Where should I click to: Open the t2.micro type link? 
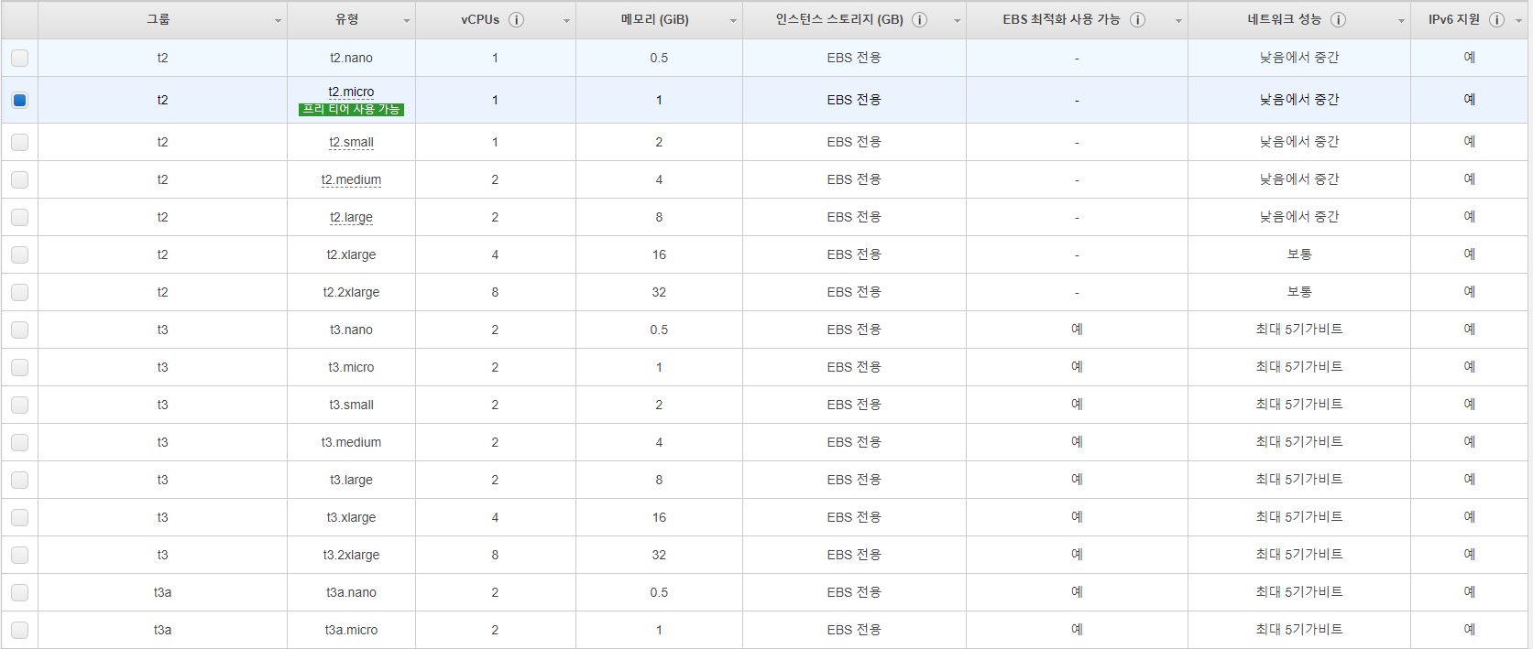351,92
